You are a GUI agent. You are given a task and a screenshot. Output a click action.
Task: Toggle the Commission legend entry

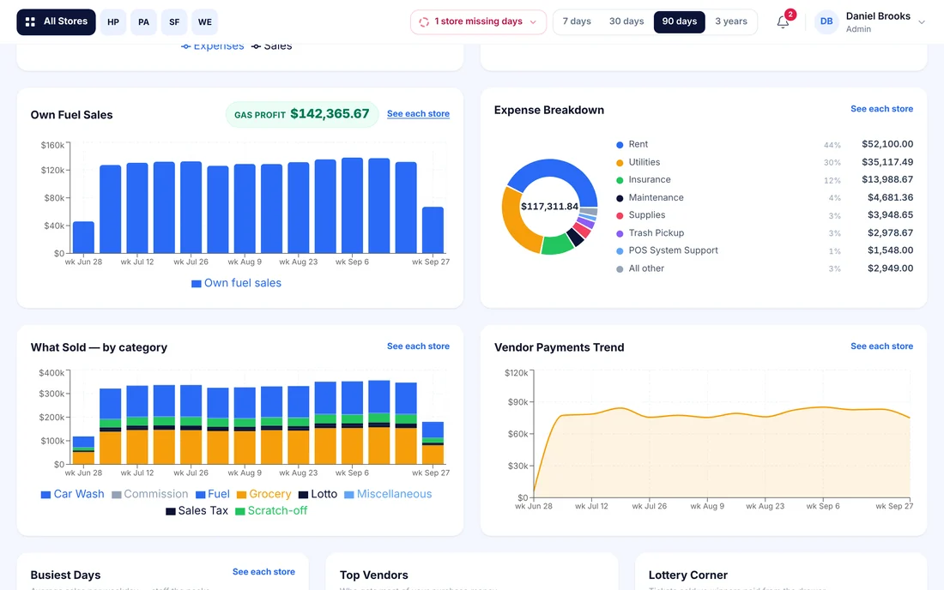(150, 494)
